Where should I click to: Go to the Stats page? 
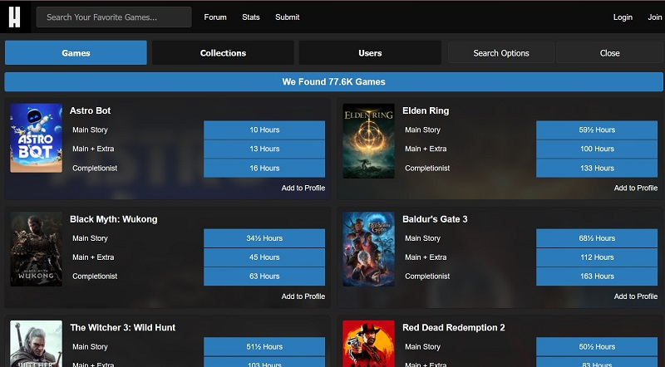point(251,17)
